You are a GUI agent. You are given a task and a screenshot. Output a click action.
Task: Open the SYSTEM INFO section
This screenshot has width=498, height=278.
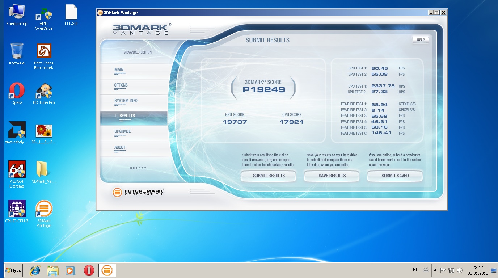pyautogui.click(x=134, y=102)
